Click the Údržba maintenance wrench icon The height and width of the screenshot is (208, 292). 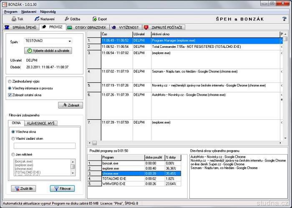67,19
